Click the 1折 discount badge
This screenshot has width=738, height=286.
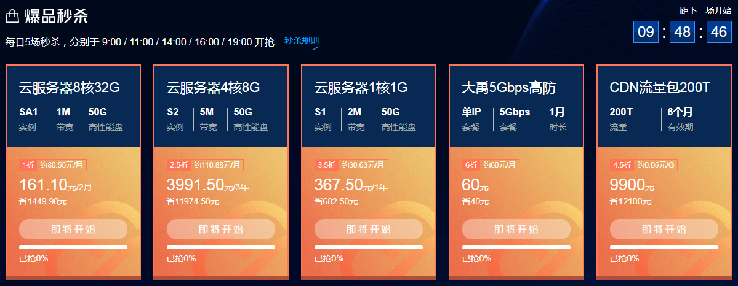(28, 165)
